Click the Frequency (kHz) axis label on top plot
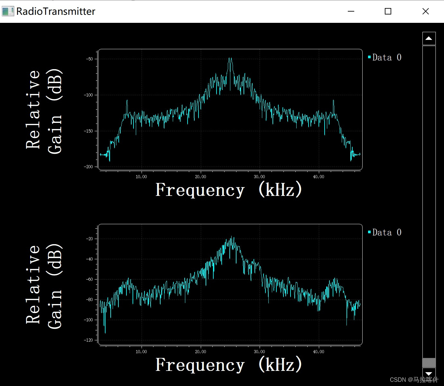 tap(229, 189)
